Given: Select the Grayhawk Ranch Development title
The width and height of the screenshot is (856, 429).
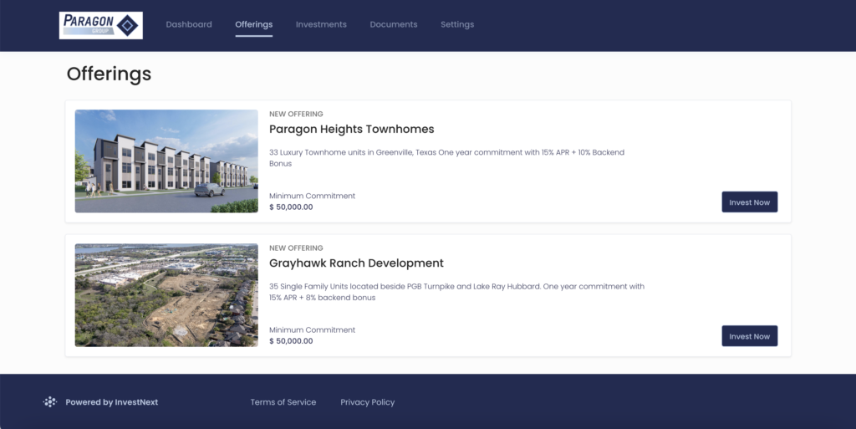Looking at the screenshot, I should (x=356, y=263).
